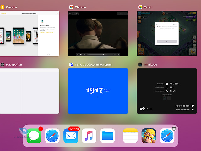Adjust the volume slider in Chrome player
Image resolution: width=201 pixels, height=151 pixels.
121,14
